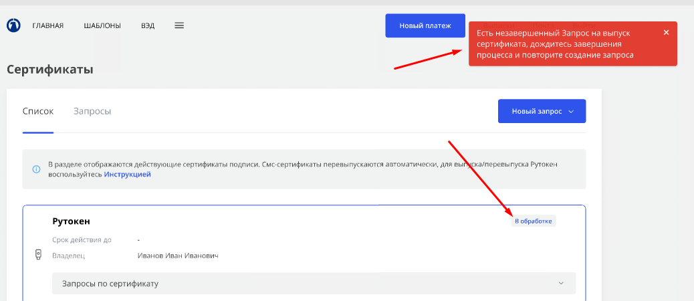Image resolution: width=694 pixels, height=301 pixels.
Task: Click the Владелец label
Action: 69,256
